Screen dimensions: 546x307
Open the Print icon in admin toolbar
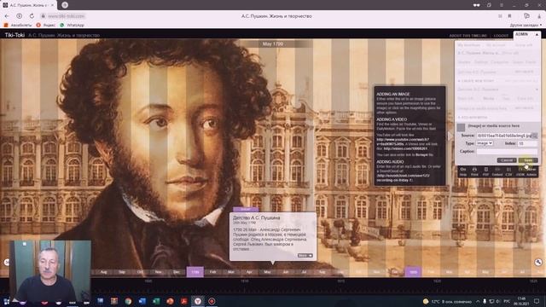pyautogui.click(x=474, y=171)
